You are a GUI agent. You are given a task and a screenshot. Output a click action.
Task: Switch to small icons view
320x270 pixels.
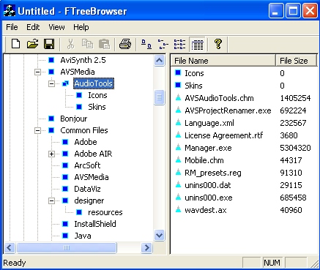point(163,44)
